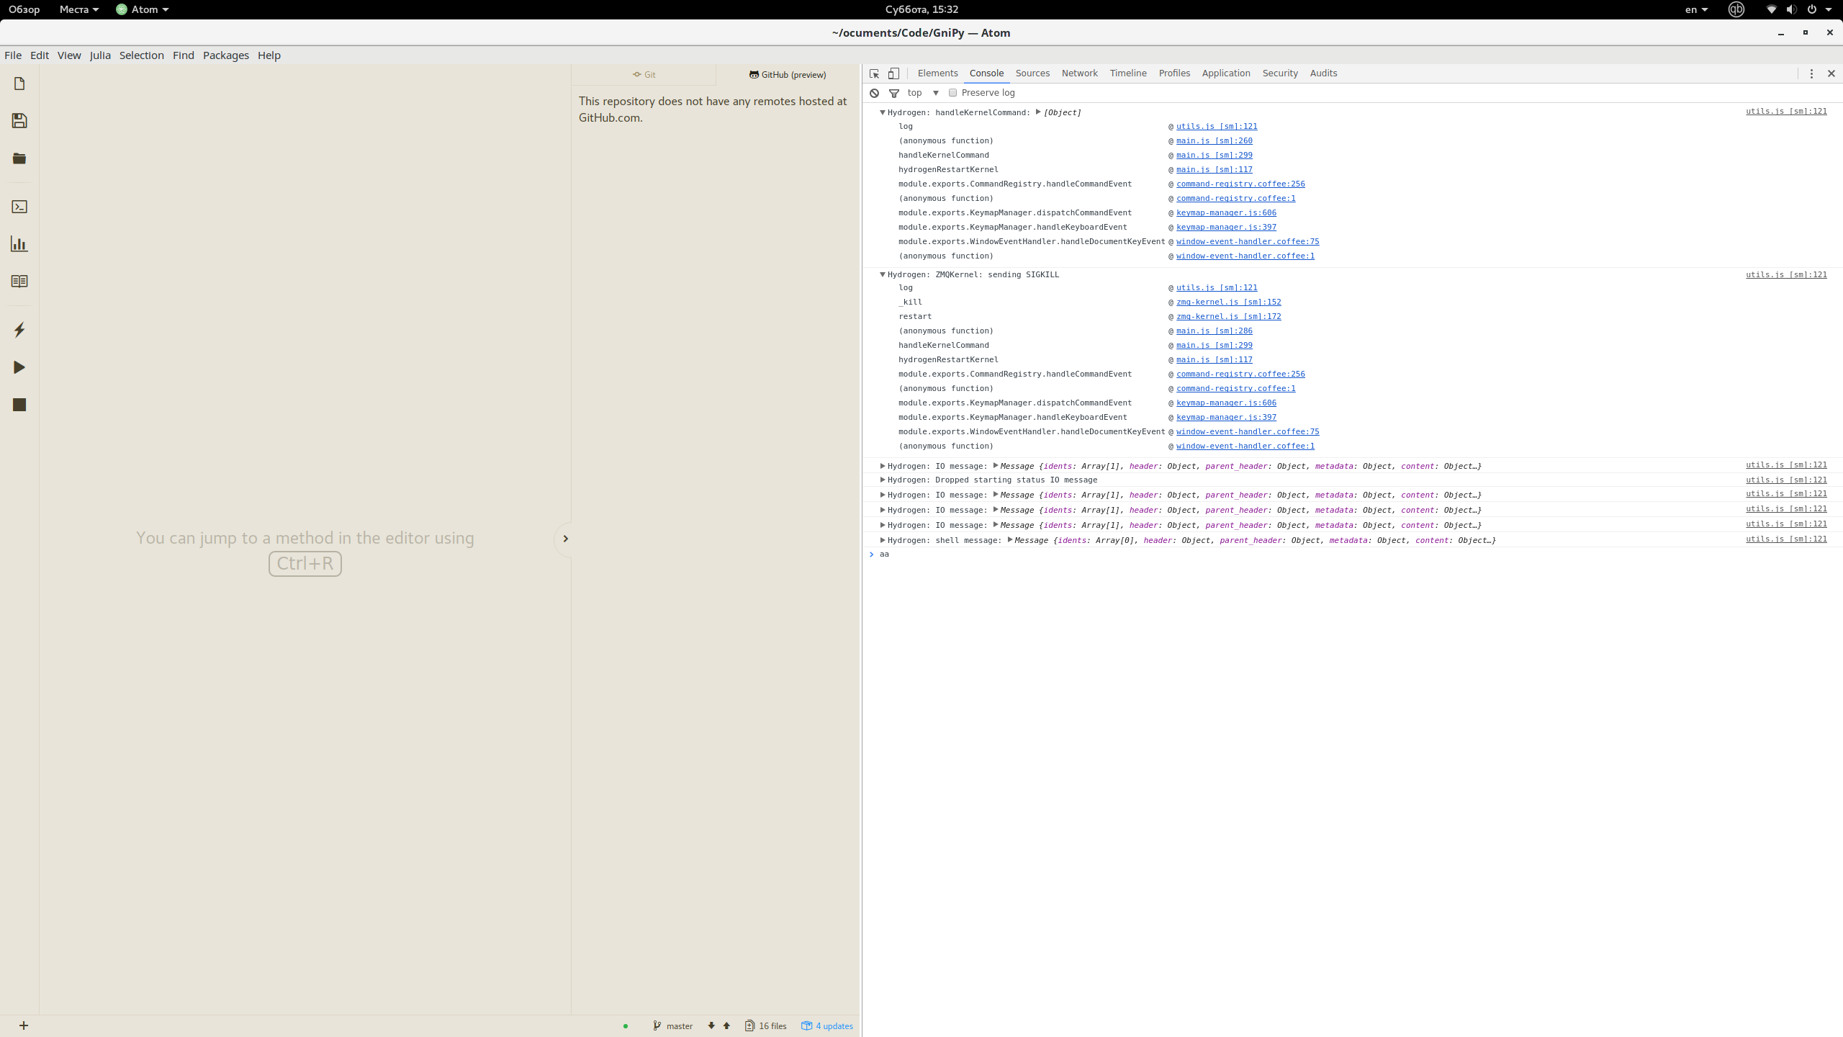Click the lightning bolt sidebar icon

[19, 329]
